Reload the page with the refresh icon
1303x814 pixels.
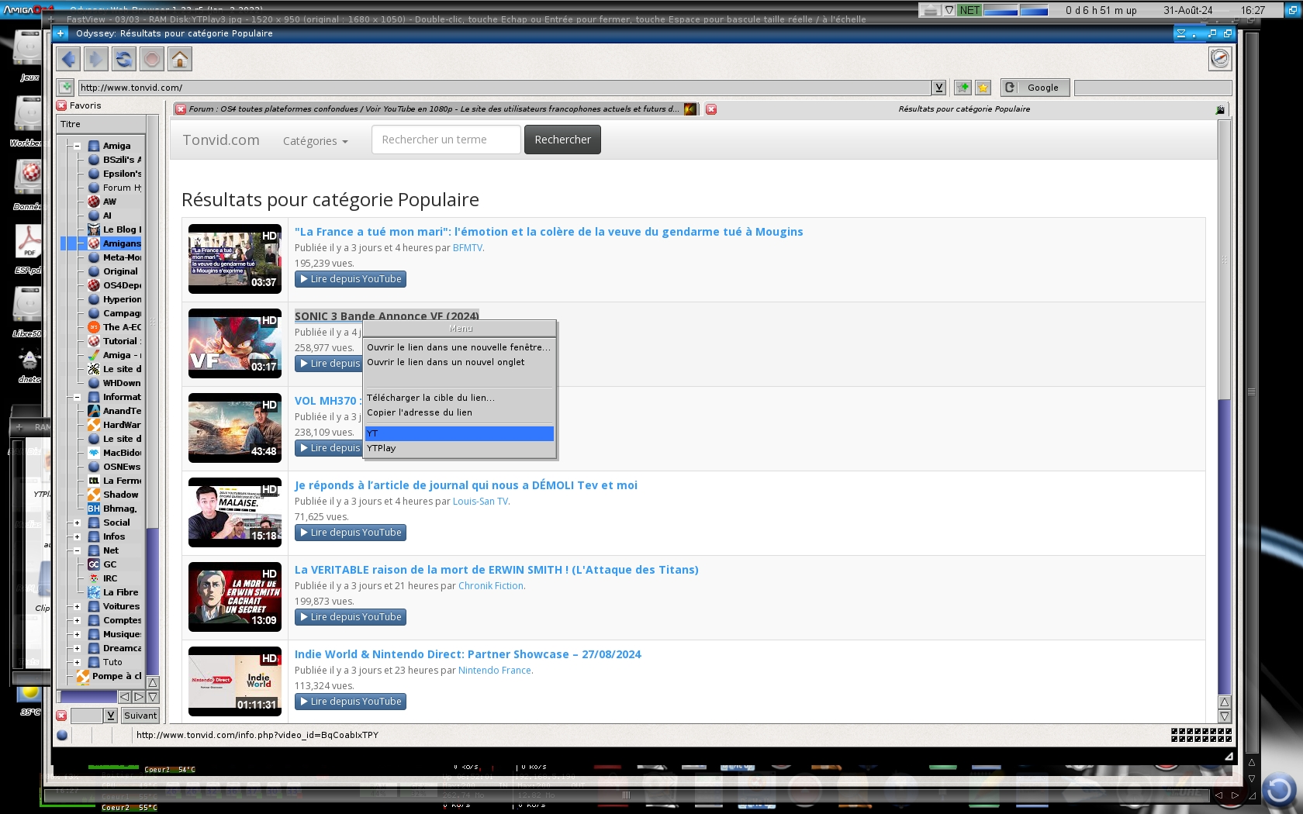tap(124, 59)
